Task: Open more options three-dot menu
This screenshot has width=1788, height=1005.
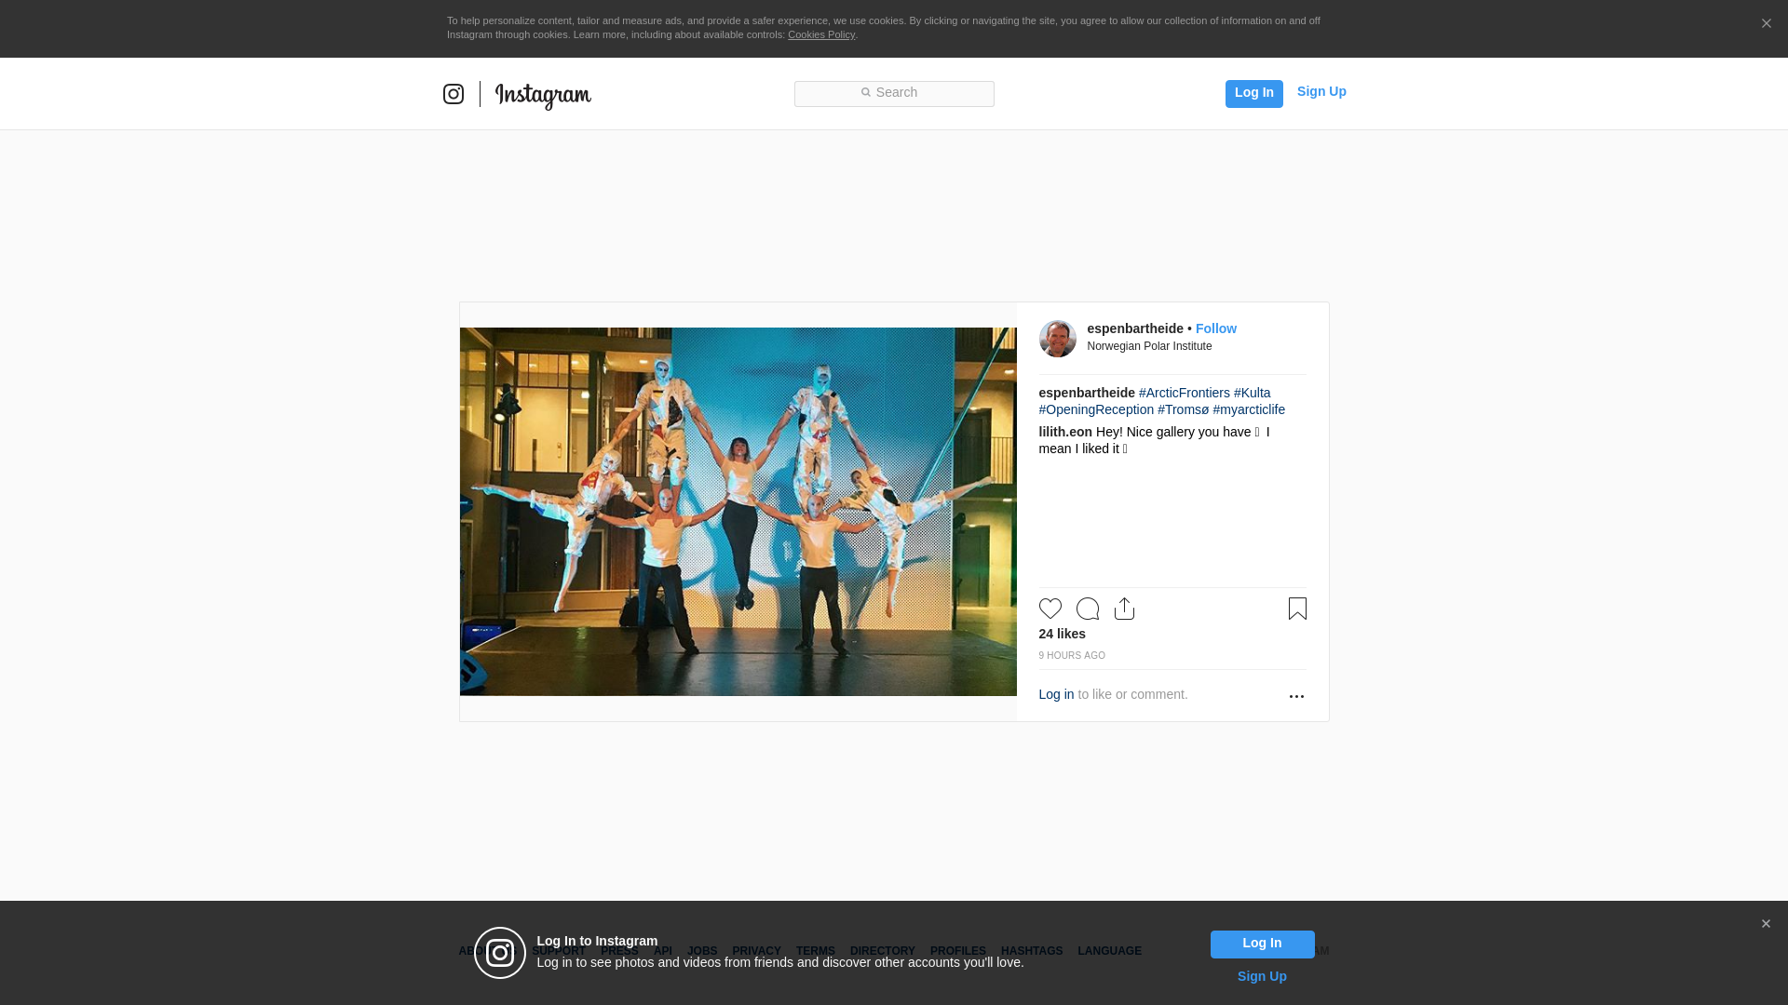Action: click(1296, 696)
